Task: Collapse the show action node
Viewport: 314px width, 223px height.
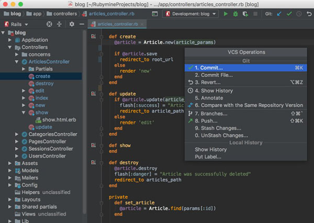Action: click(x=24, y=113)
